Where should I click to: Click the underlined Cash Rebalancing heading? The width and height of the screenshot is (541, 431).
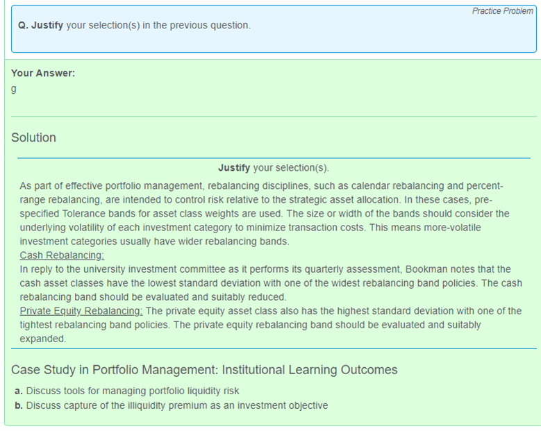62,255
